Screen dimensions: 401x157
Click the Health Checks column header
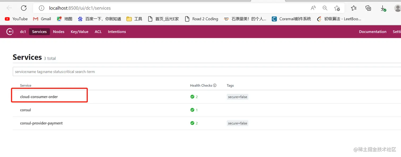(201, 85)
